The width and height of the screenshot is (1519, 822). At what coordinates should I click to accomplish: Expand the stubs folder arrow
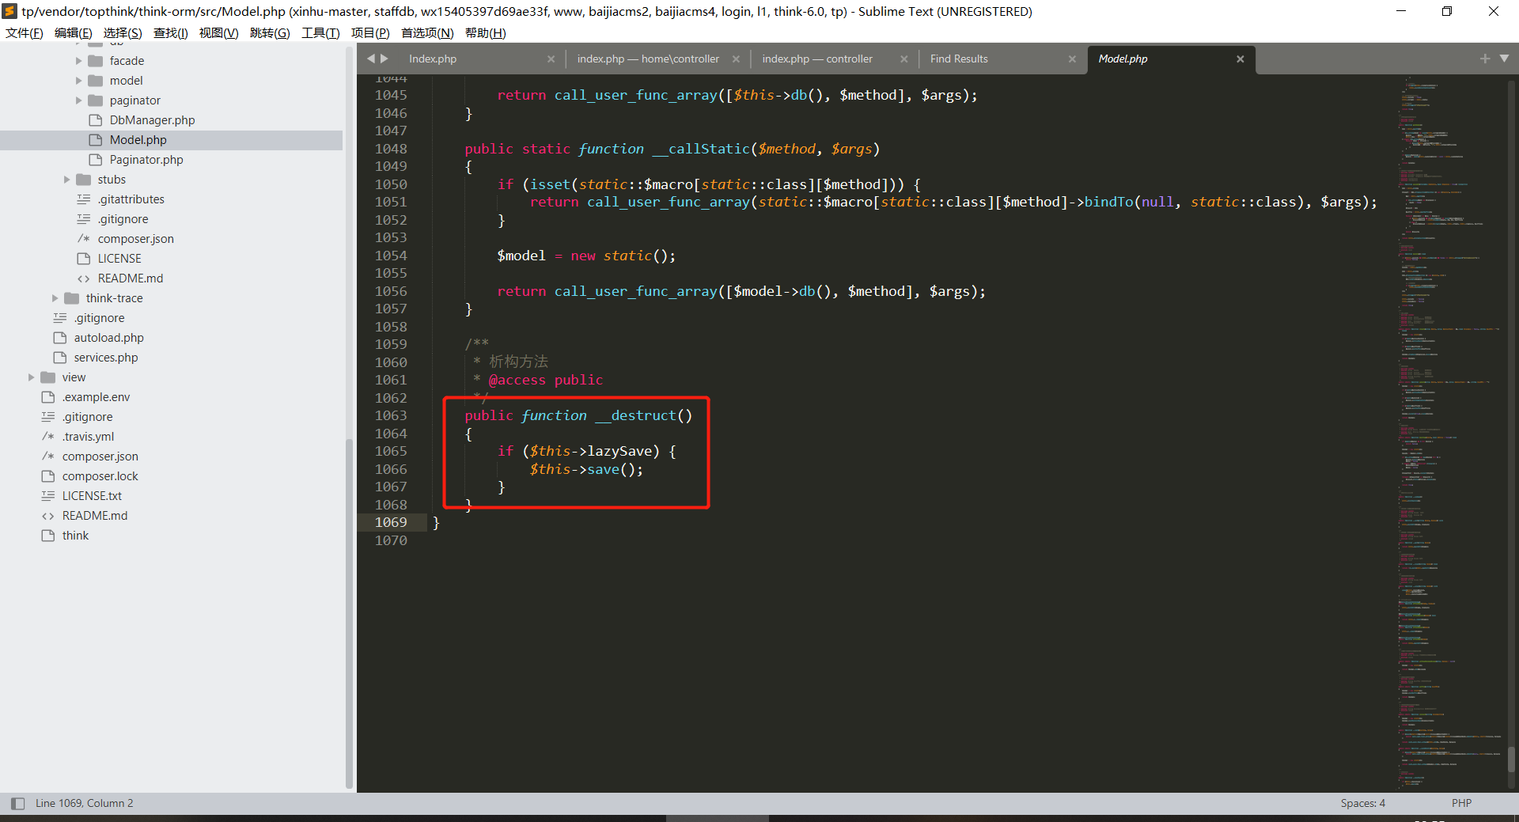pos(66,180)
